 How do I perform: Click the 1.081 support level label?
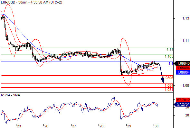tap(169, 90)
